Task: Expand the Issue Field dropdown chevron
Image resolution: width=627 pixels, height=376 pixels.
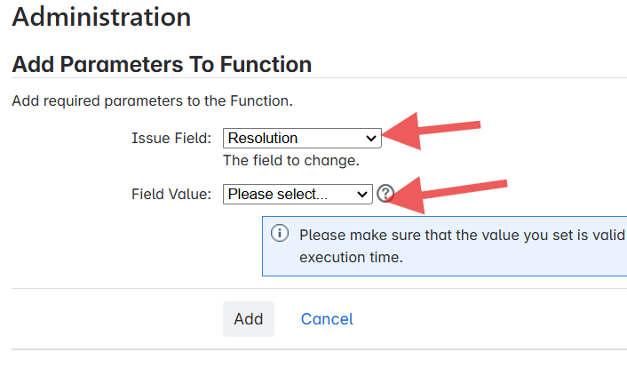Action: [x=370, y=138]
